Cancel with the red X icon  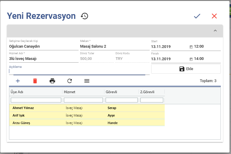(214, 16)
